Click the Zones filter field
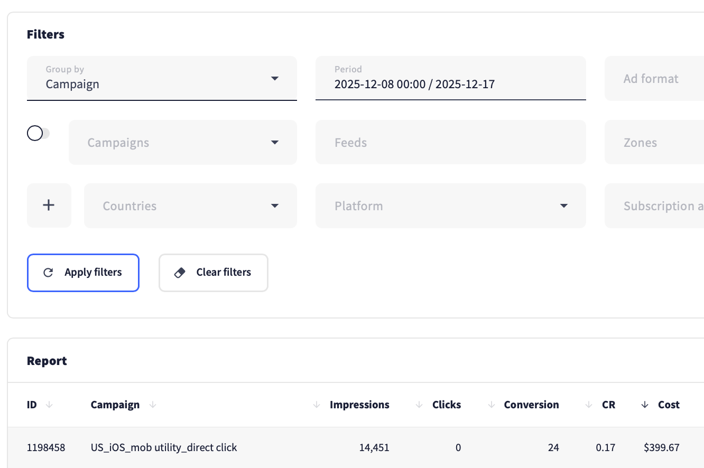 pos(654,143)
